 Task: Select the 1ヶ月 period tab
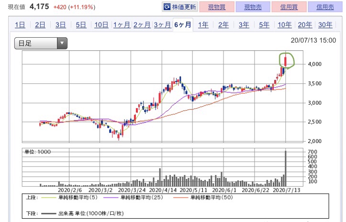click(x=122, y=25)
